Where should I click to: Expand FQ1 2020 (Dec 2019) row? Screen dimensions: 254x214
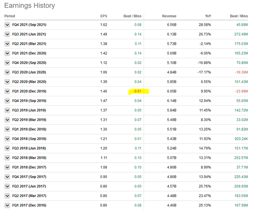pyautogui.click(x=7, y=92)
